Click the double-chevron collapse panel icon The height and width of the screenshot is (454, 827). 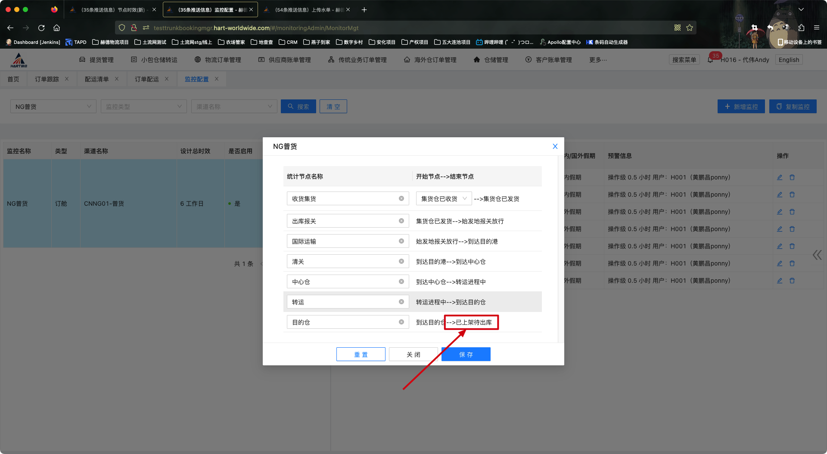817,255
